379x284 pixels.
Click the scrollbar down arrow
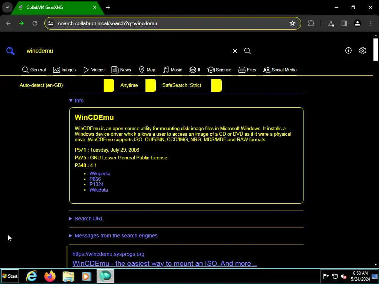point(376,264)
